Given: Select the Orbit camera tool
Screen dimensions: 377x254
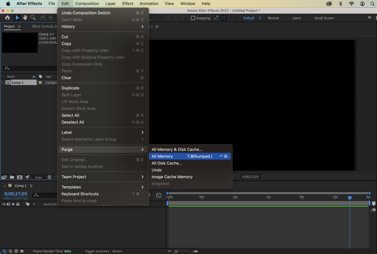Looking at the screenshot, I should pos(43,18).
